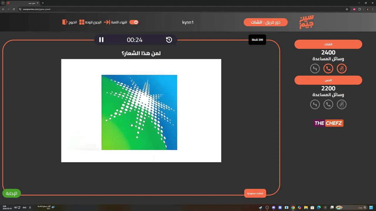
Task: Click the الدس team score 2200
Action: pyautogui.click(x=328, y=89)
